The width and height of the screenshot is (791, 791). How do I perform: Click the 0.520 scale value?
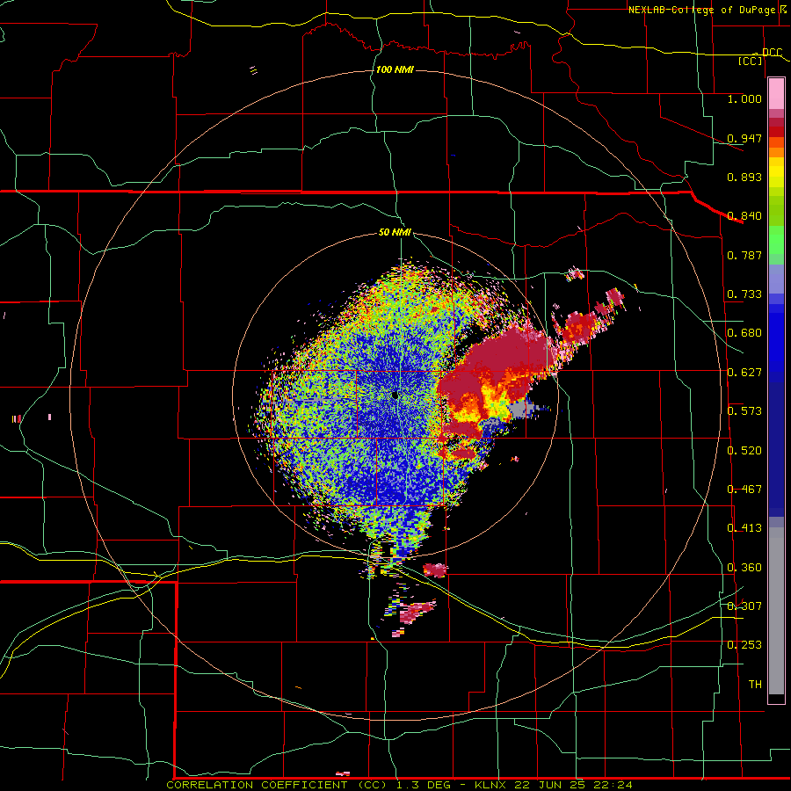point(744,451)
